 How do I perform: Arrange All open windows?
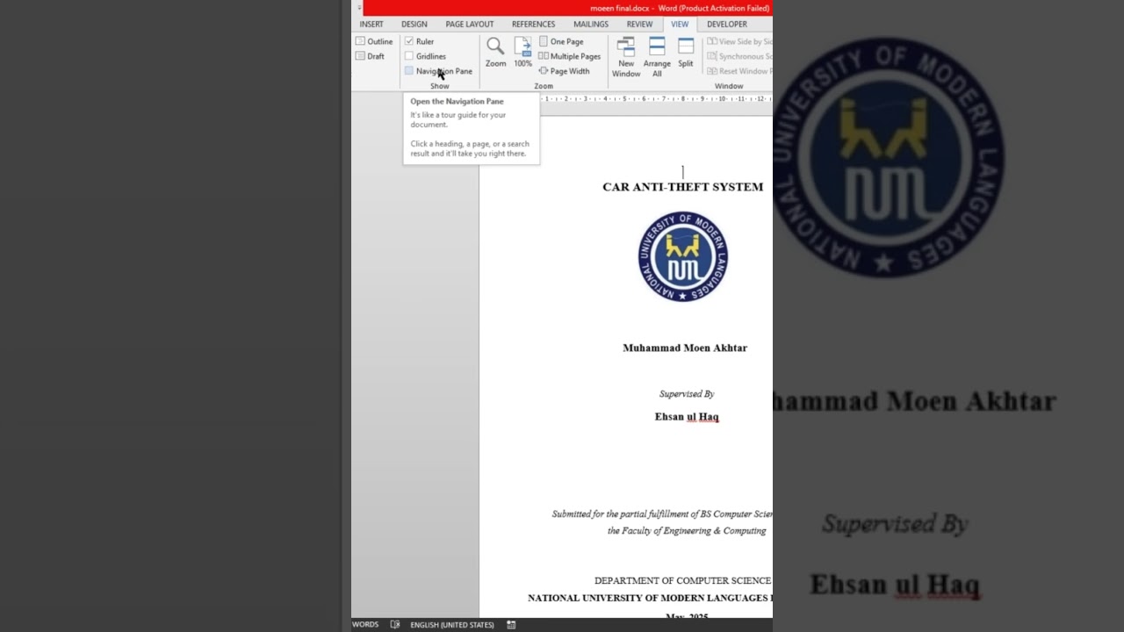tap(657, 57)
